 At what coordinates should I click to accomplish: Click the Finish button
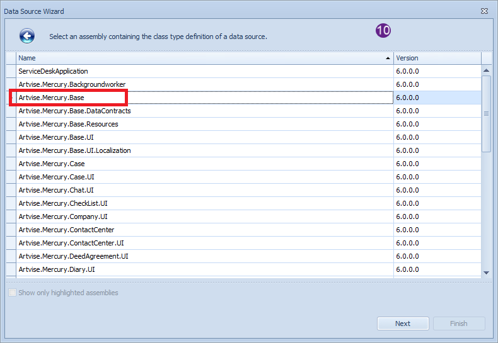click(459, 323)
